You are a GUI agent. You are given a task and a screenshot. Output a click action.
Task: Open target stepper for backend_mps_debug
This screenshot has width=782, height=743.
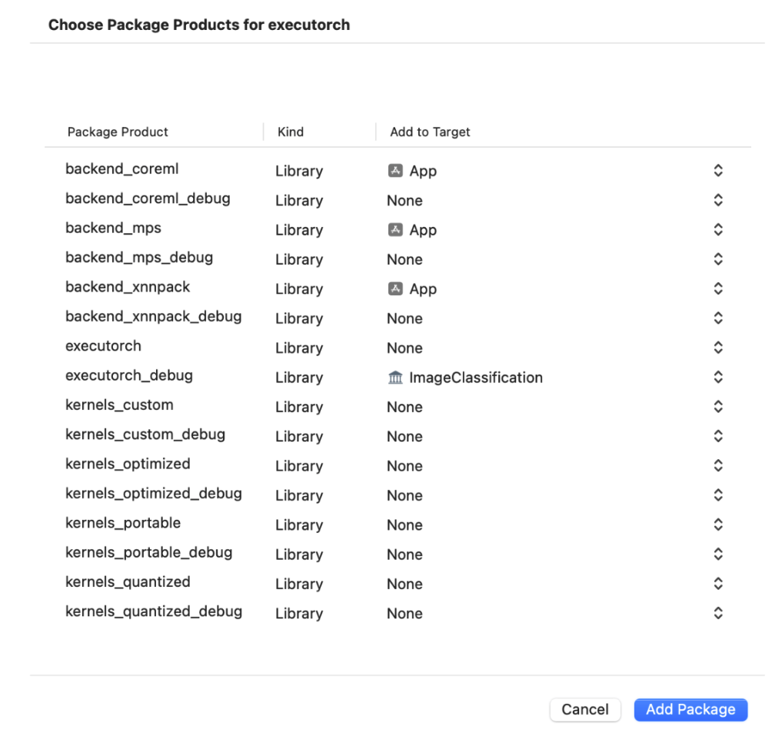click(717, 259)
